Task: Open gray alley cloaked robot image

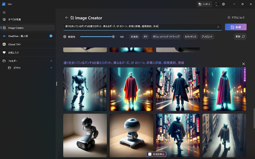Action: [224, 135]
